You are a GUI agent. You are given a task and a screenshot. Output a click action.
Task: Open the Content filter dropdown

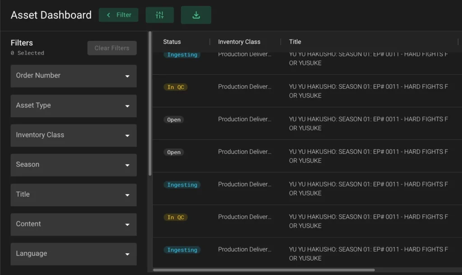point(74,225)
